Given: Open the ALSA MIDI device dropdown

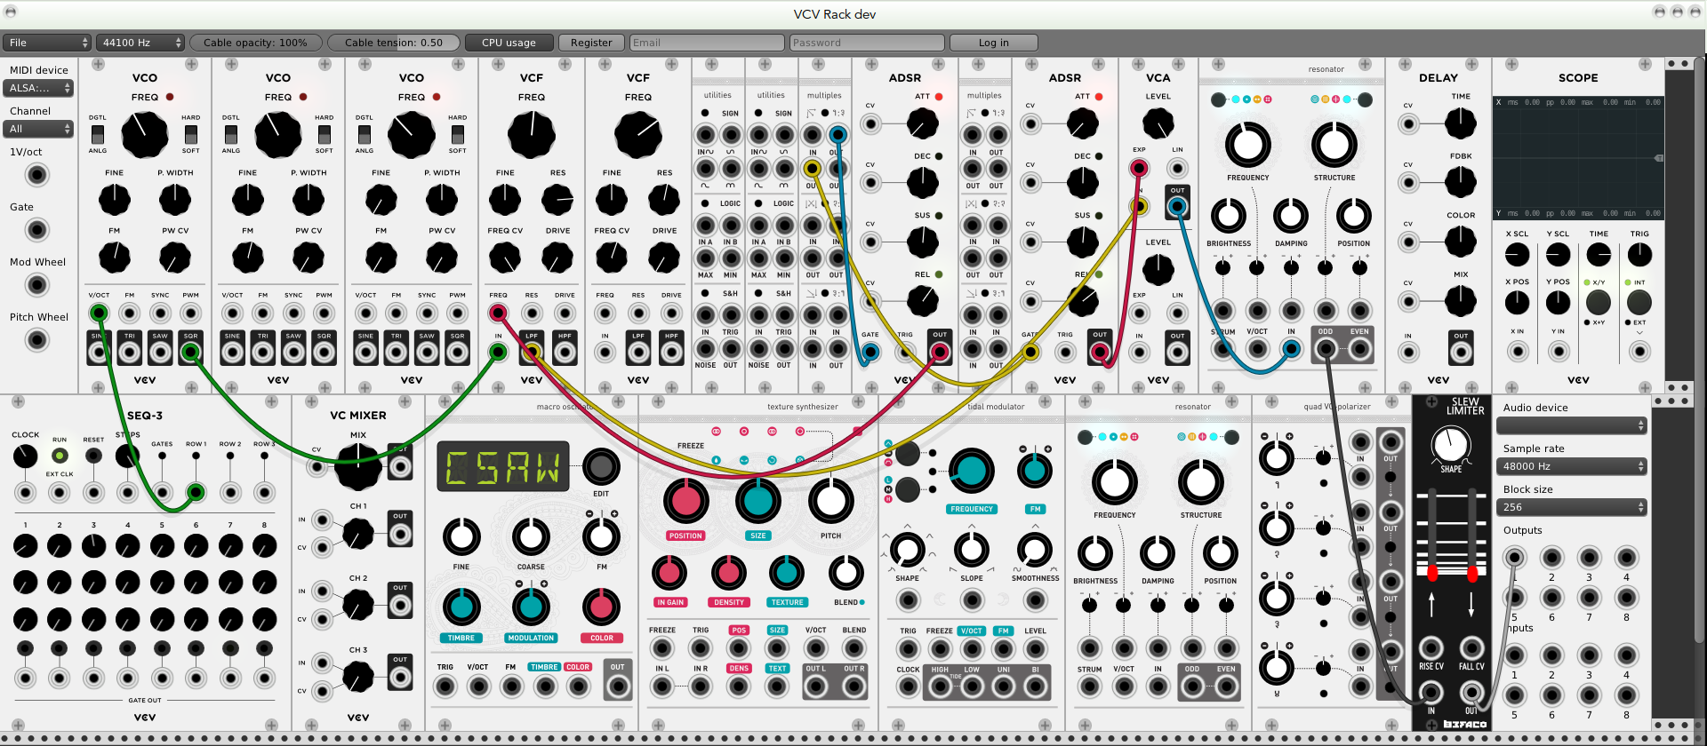Looking at the screenshot, I should pyautogui.click(x=39, y=88).
